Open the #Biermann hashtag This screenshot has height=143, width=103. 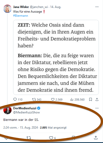click(x=21, y=16)
